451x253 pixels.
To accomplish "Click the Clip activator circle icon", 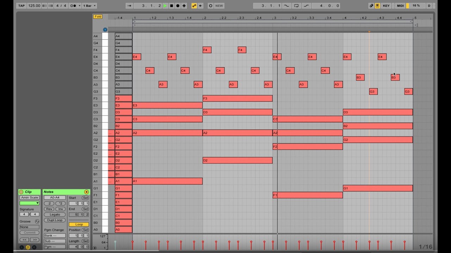I will pos(21,192).
